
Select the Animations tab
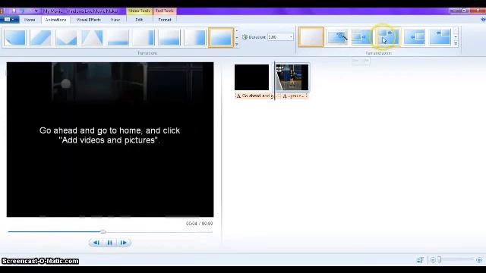(x=55, y=20)
